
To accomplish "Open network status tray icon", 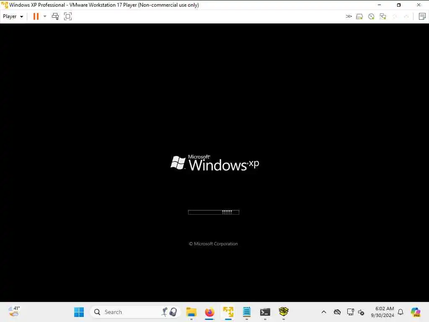I will (350, 312).
